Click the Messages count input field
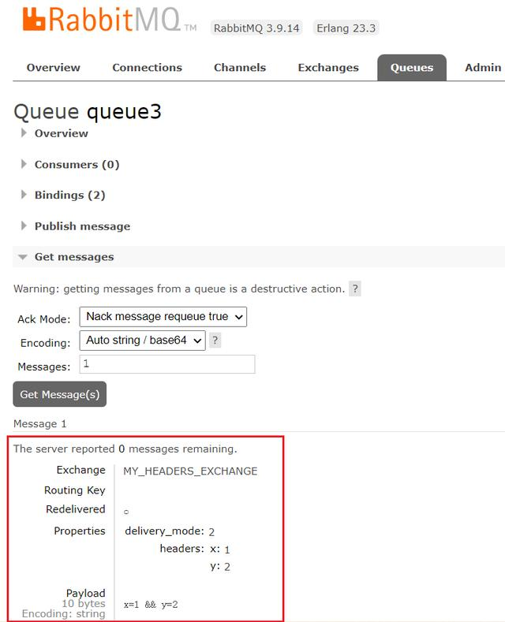This screenshot has width=505, height=622. click(x=166, y=364)
